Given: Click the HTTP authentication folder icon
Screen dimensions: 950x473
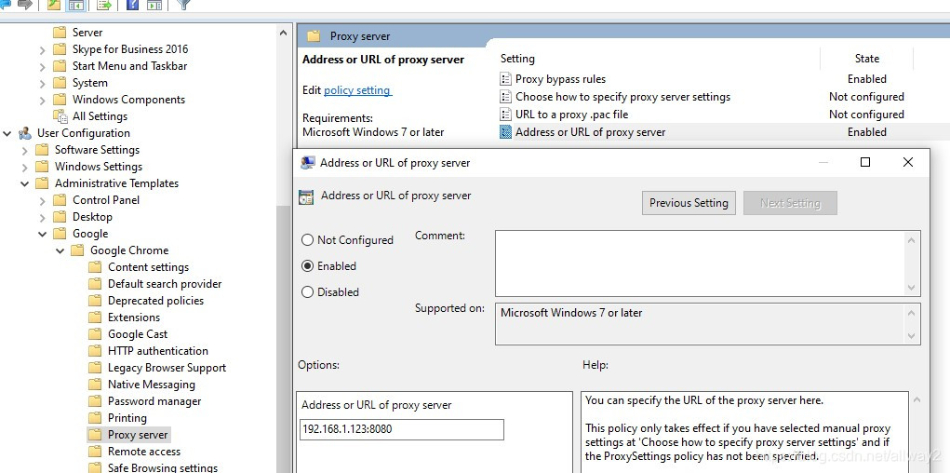Looking at the screenshot, I should [x=95, y=350].
